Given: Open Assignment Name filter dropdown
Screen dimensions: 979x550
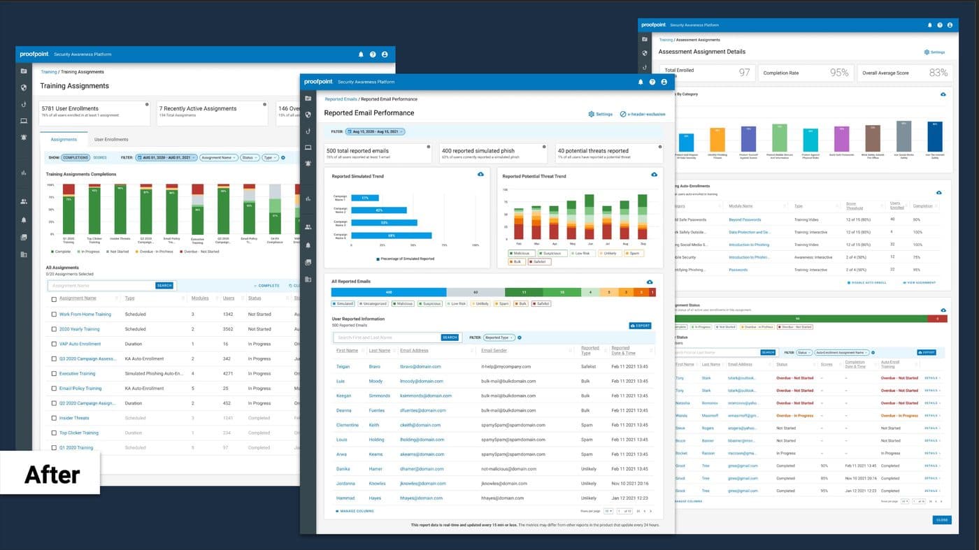Looking at the screenshot, I should [218, 158].
